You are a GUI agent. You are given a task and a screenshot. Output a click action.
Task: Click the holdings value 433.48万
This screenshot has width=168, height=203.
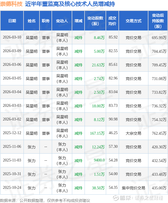[159, 174]
